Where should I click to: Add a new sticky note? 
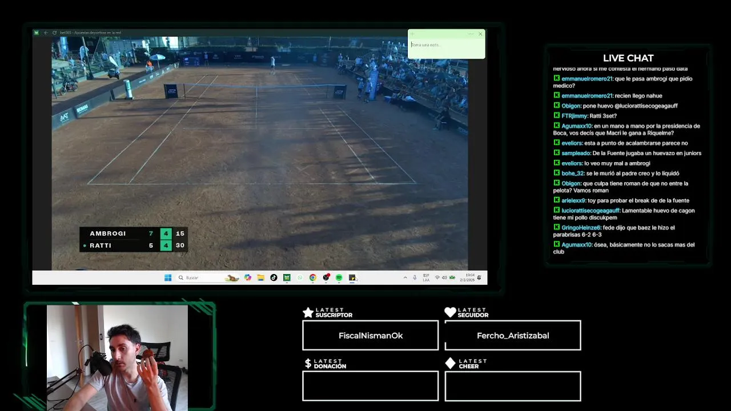[x=412, y=34]
